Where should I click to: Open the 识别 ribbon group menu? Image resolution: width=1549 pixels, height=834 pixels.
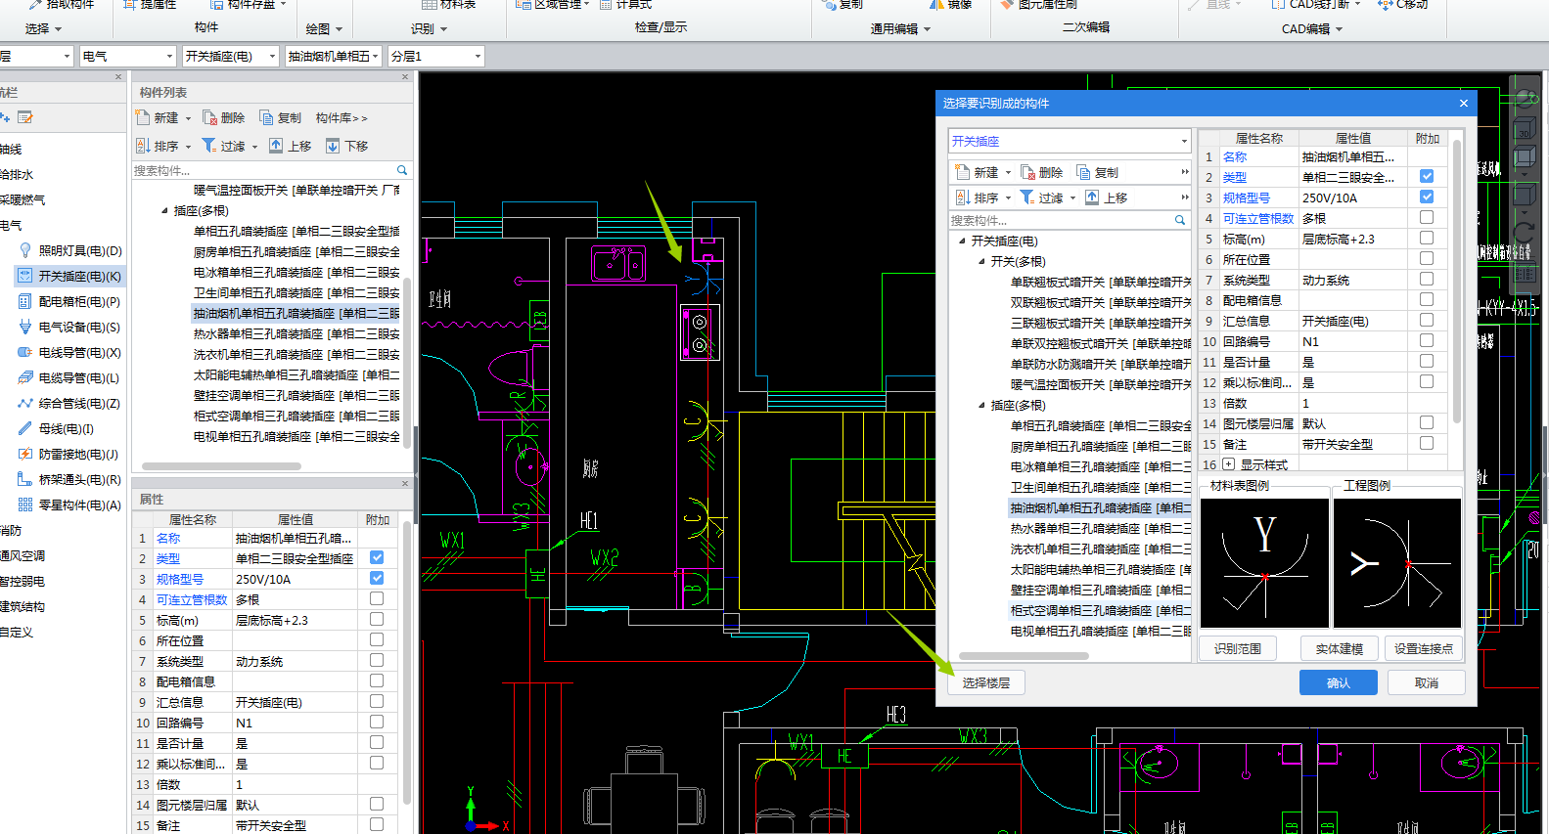click(429, 29)
